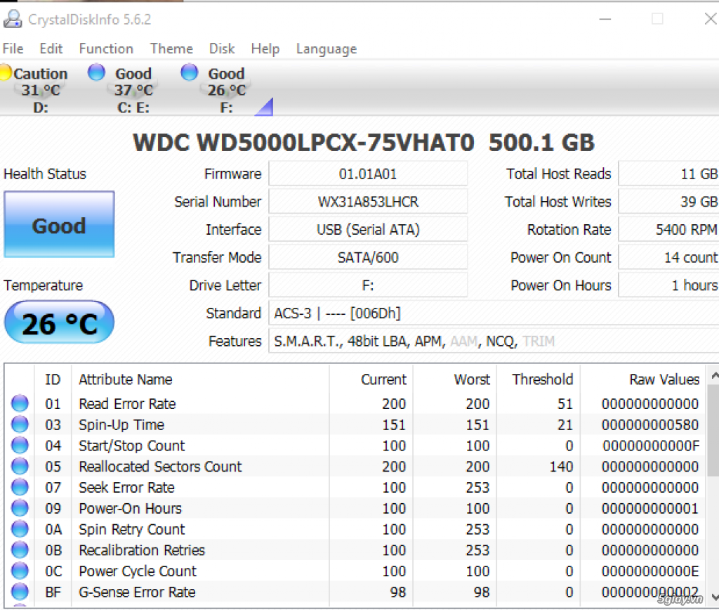Click the Power On Count value 14 count
The image size is (719, 610).
[x=668, y=257]
